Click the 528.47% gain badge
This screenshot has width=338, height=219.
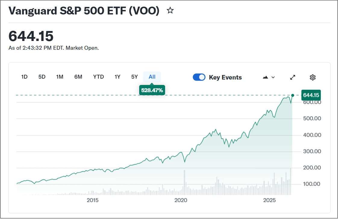click(152, 90)
